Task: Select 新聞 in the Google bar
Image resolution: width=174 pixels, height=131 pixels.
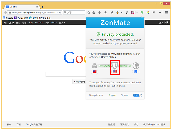Action: pos(47,23)
